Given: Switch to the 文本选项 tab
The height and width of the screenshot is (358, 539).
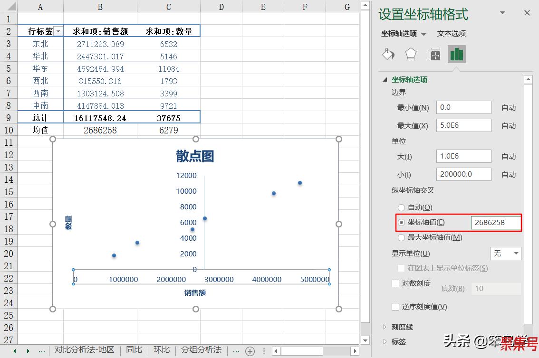Looking at the screenshot, I should point(451,34).
